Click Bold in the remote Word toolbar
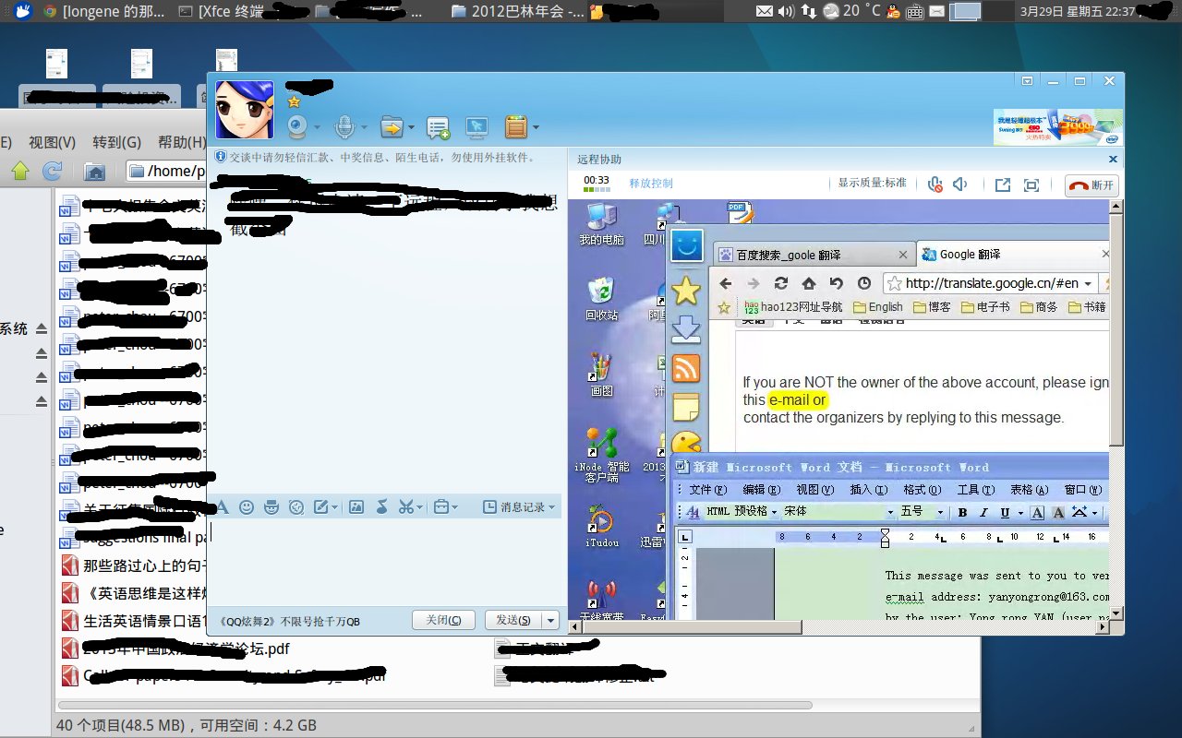Image resolution: width=1182 pixels, height=738 pixels. (962, 512)
